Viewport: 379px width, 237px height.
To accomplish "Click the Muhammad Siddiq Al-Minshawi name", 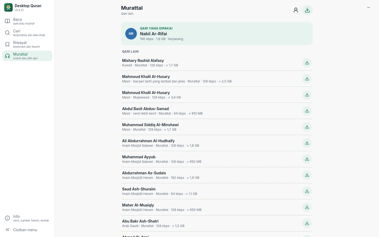I will click(150, 125).
